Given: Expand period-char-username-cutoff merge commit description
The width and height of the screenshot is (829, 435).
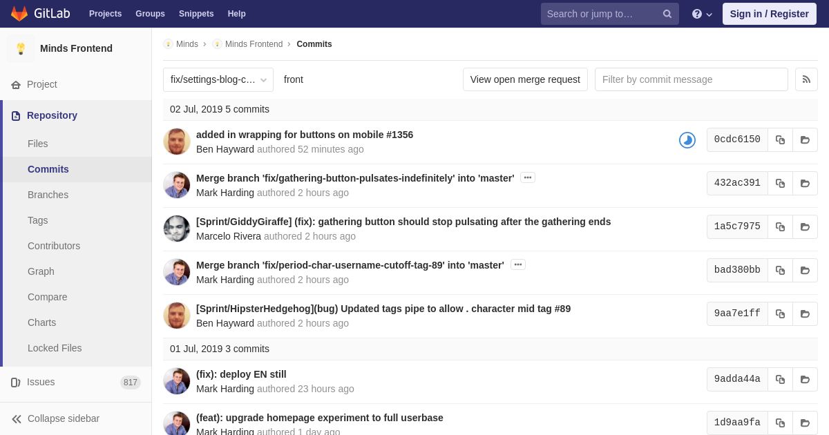Looking at the screenshot, I should pyautogui.click(x=518, y=264).
